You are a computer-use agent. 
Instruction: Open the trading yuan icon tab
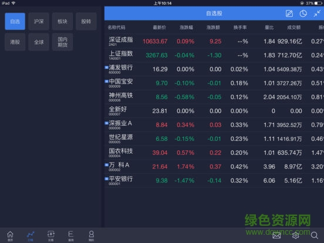pyautogui.click(x=51, y=236)
